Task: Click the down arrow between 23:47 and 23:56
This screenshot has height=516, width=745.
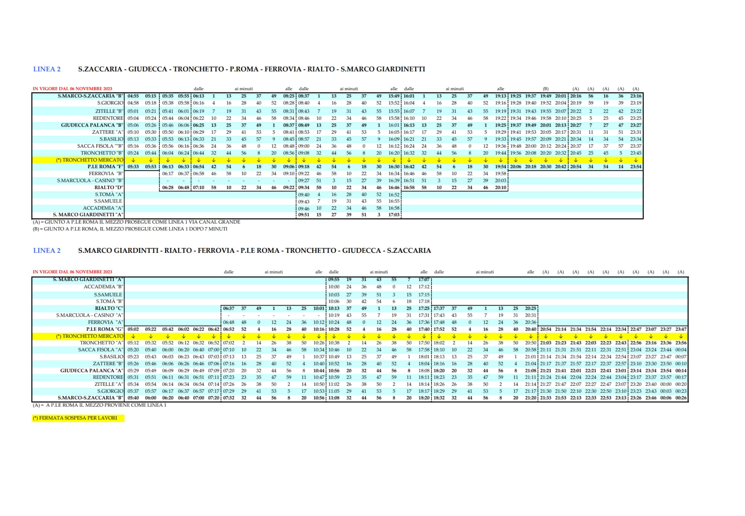Action: coord(681,336)
